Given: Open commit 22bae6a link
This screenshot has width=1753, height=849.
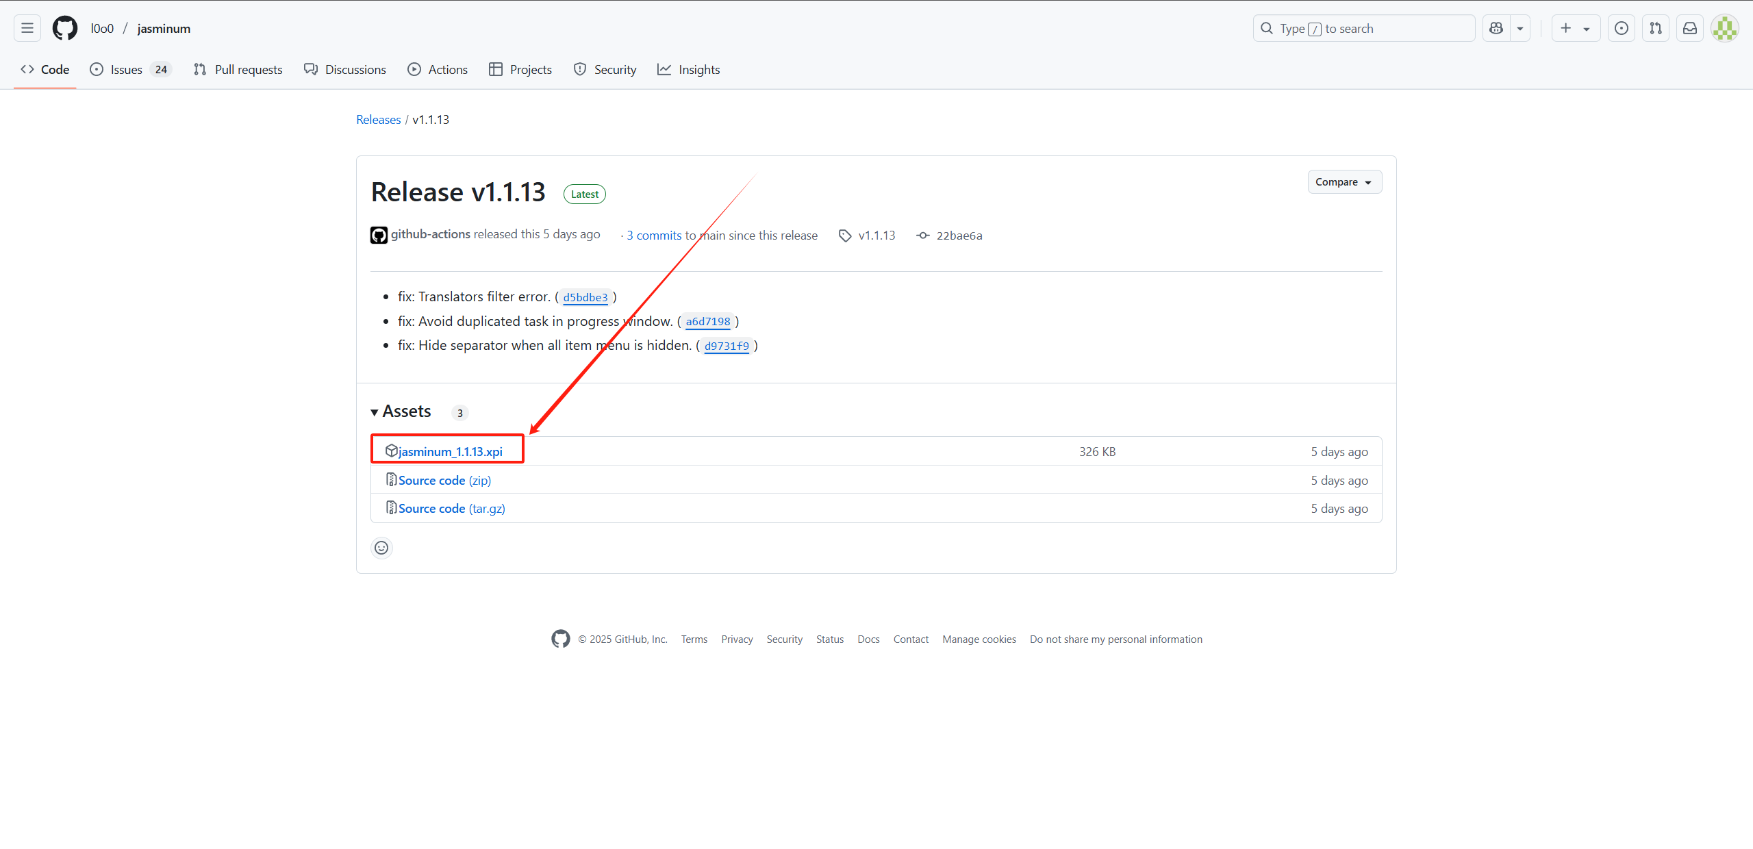Looking at the screenshot, I should [x=958, y=236].
